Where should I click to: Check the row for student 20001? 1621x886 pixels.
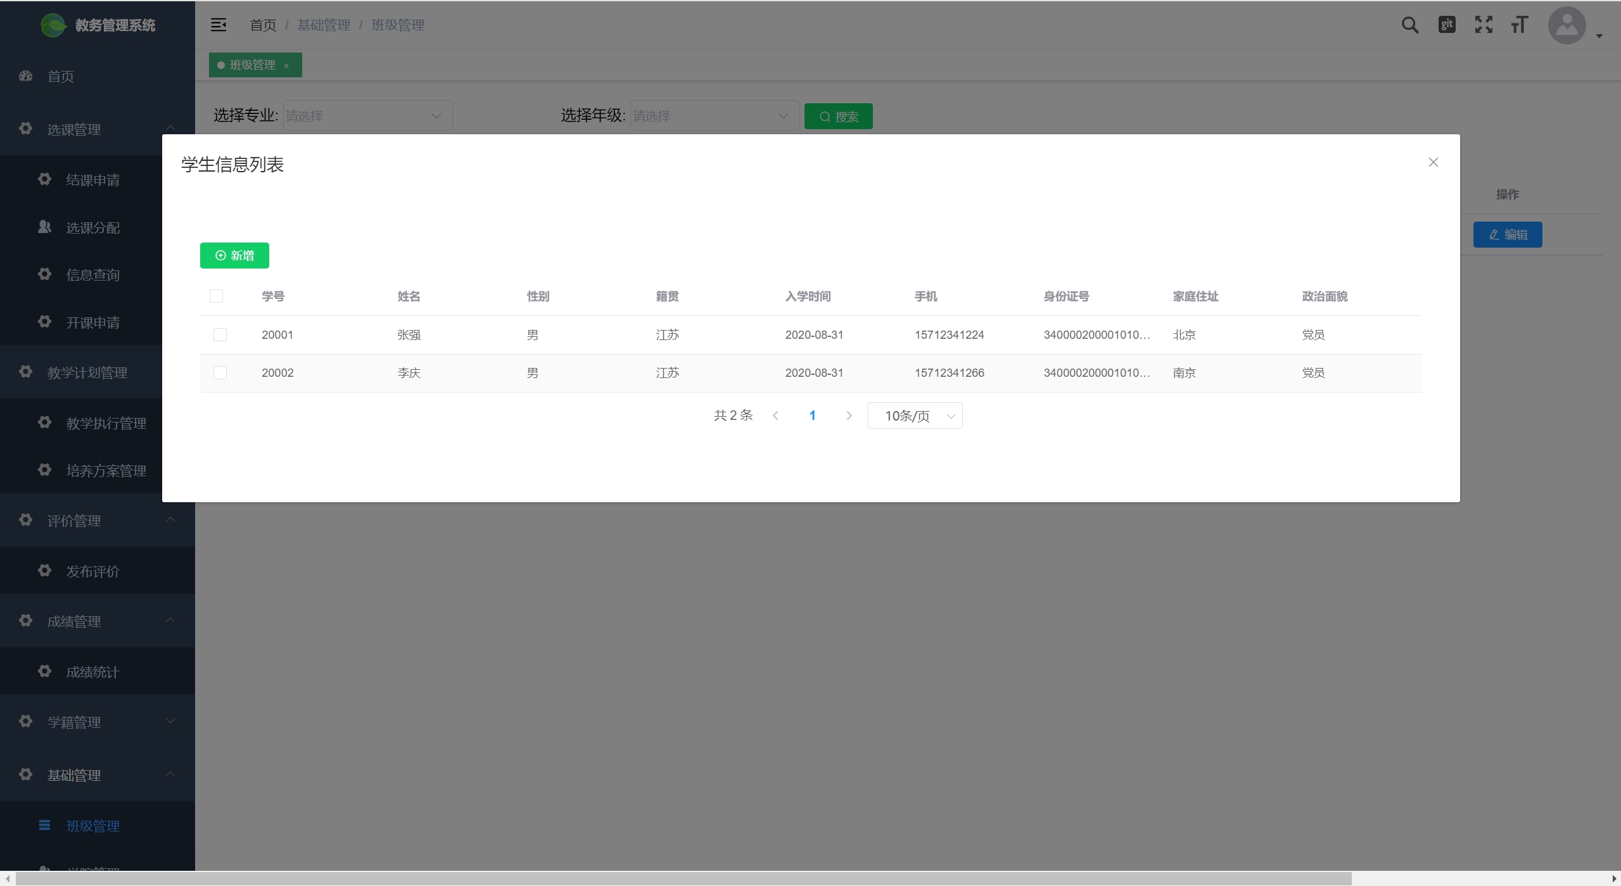pos(220,334)
